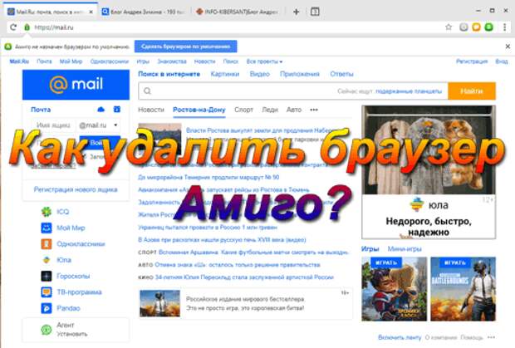Click the Мой Мир icon
Screen dimensions: 515x348
pyautogui.click(x=47, y=228)
